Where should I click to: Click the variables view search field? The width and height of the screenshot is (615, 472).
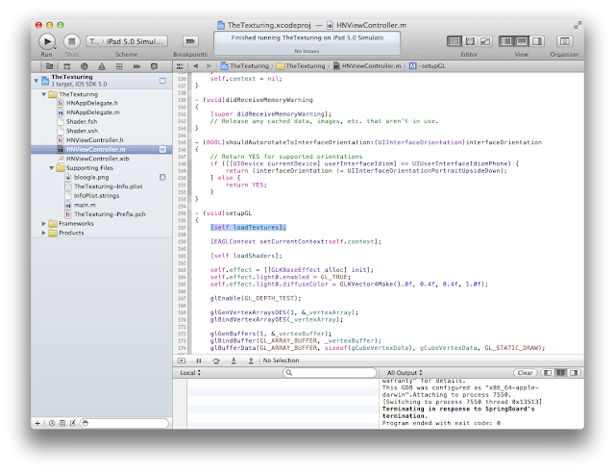(x=330, y=373)
